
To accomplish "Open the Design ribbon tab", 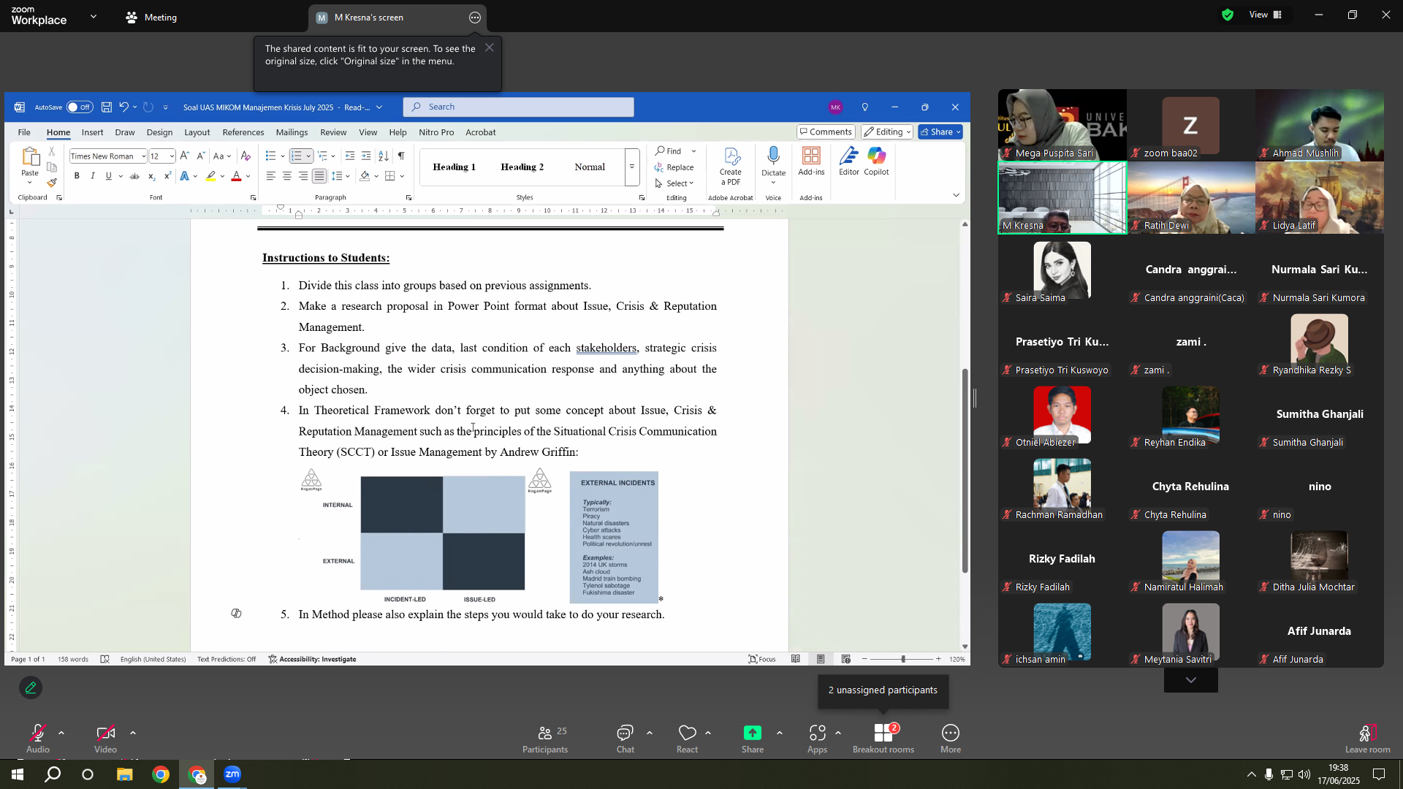I will pyautogui.click(x=159, y=132).
